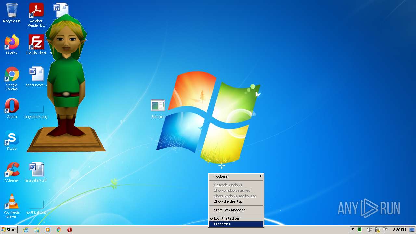
Task: Open Internet Explorer from taskbar
Action: click(26, 230)
